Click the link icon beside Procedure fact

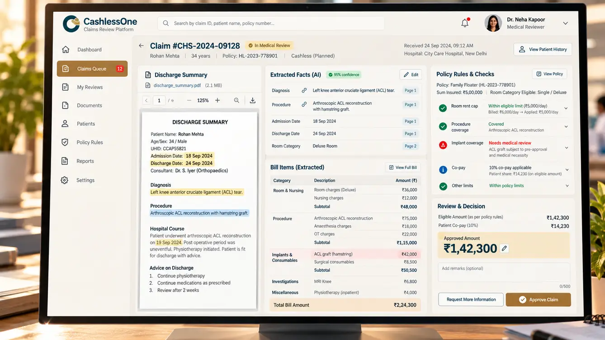[304, 104]
